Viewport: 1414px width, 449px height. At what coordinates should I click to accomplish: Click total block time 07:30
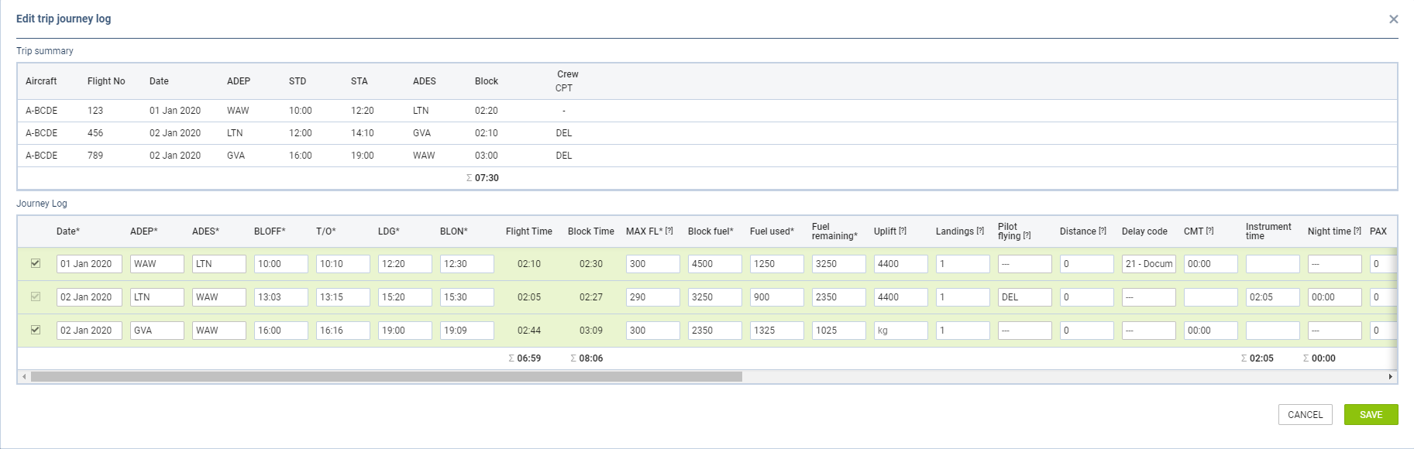click(x=487, y=178)
